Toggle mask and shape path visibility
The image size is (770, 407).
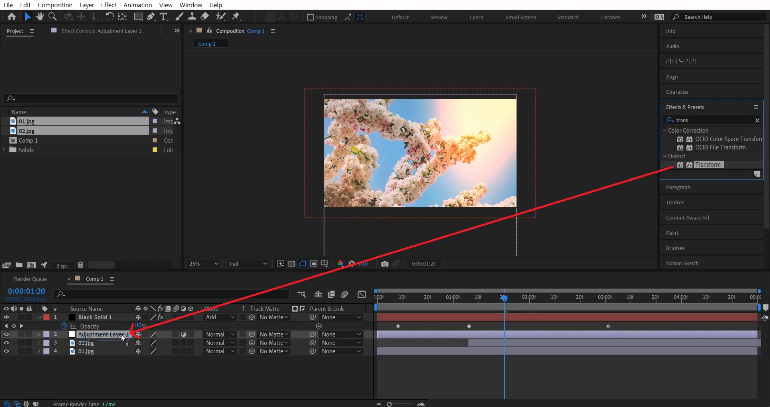303,264
